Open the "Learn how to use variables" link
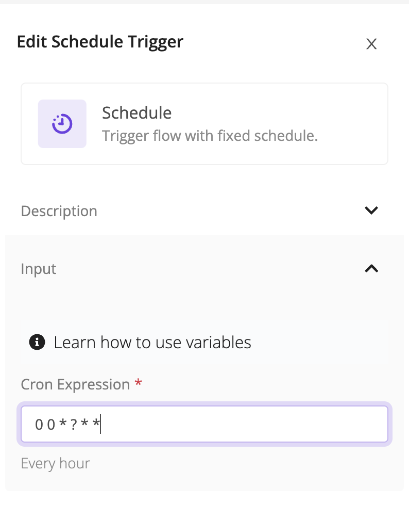Image resolution: width=409 pixels, height=521 pixels. [x=152, y=342]
